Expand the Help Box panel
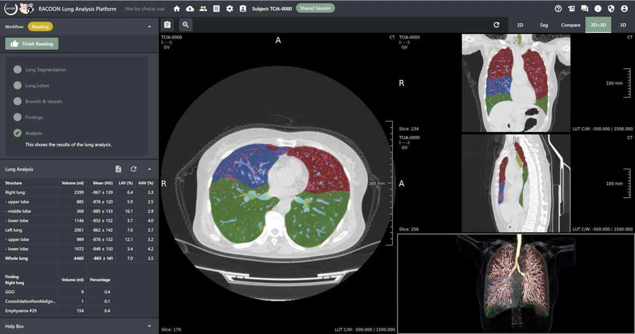Screen dimensions: 635x334 [x=149, y=327]
